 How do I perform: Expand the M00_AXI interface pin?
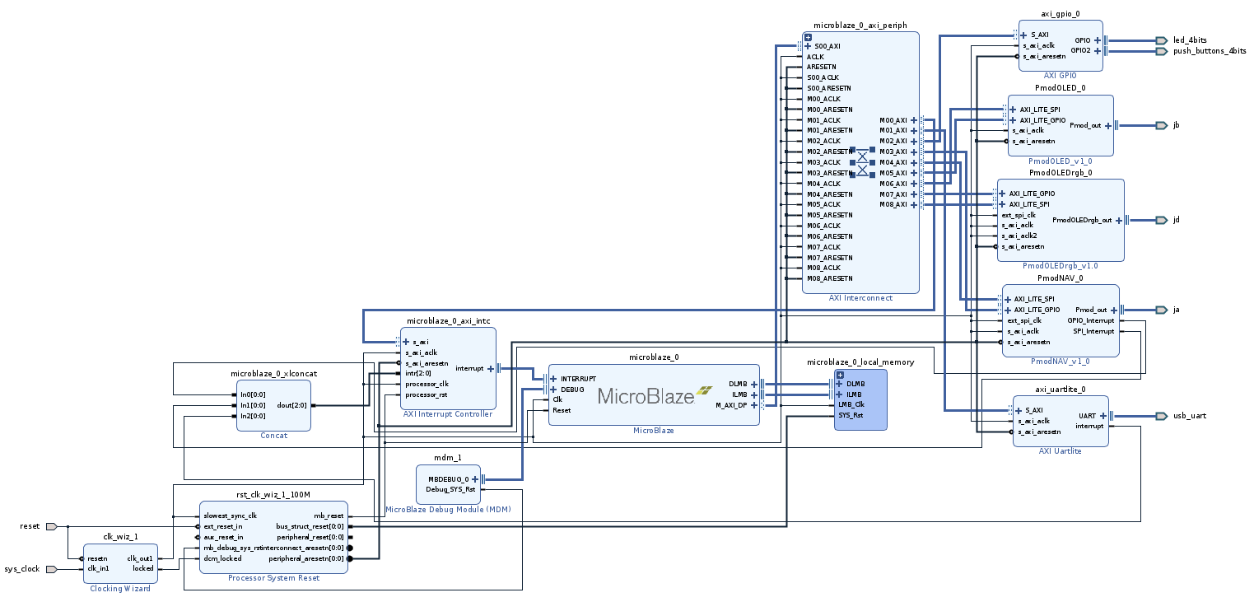[914, 120]
